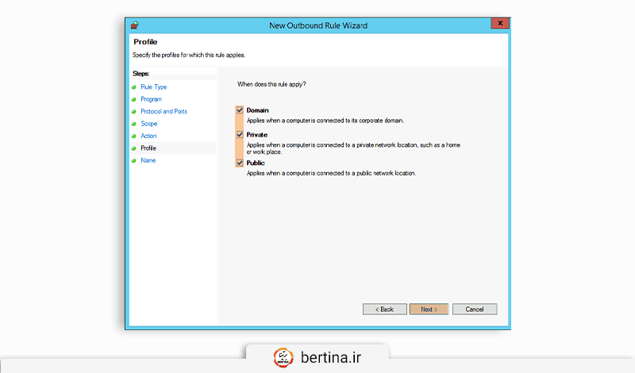Cancel the outbound rule wizard
Viewport: 635px width, 373px height.
[475, 309]
